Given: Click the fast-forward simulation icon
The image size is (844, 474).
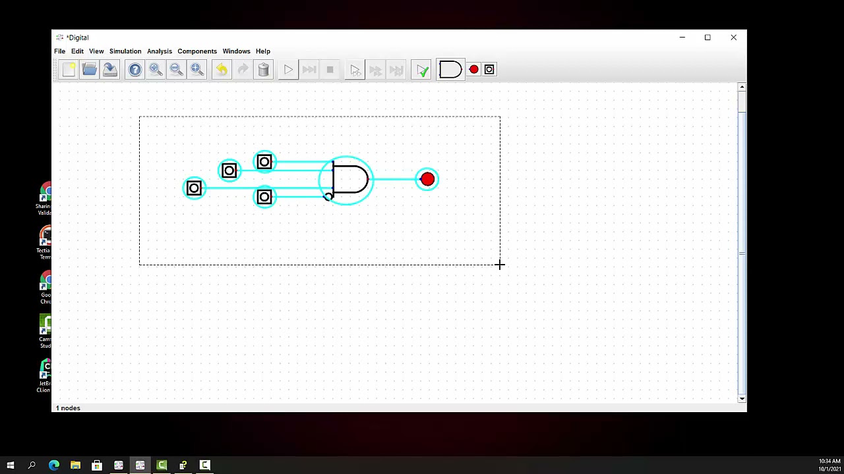Looking at the screenshot, I should point(309,70).
